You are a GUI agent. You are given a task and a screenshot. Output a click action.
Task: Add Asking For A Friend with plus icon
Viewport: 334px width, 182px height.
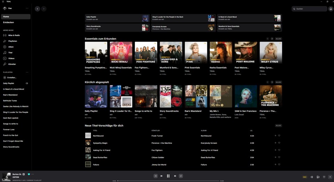[x=276, y=150]
